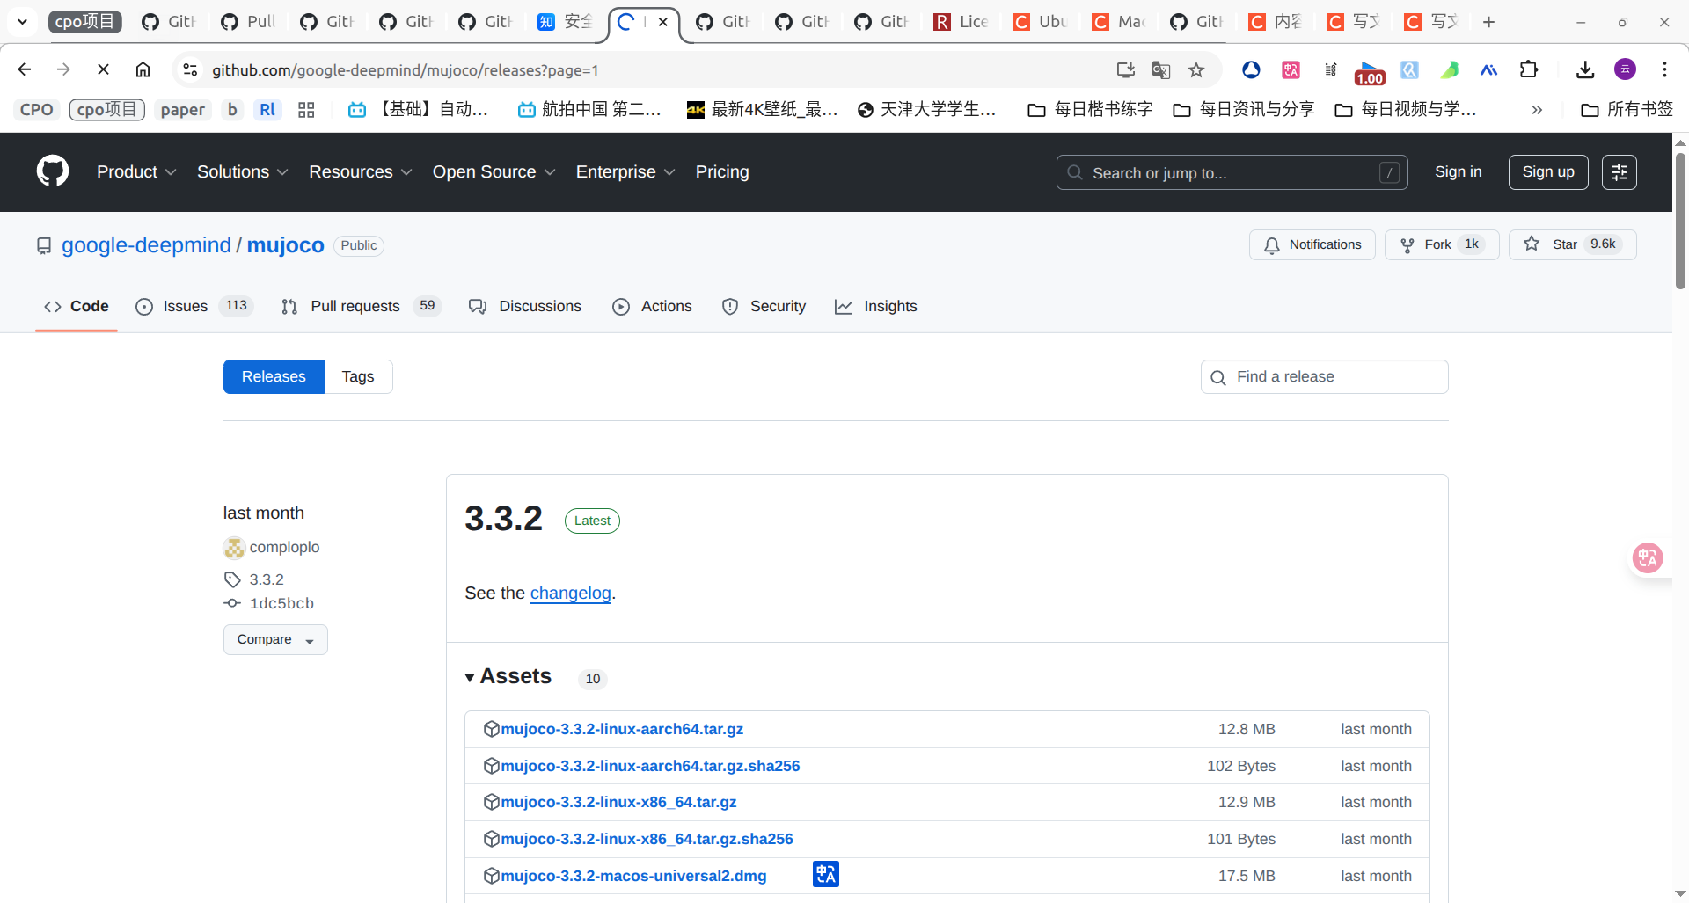
Task: Open the Pull requests tab
Action: pyautogui.click(x=361, y=306)
